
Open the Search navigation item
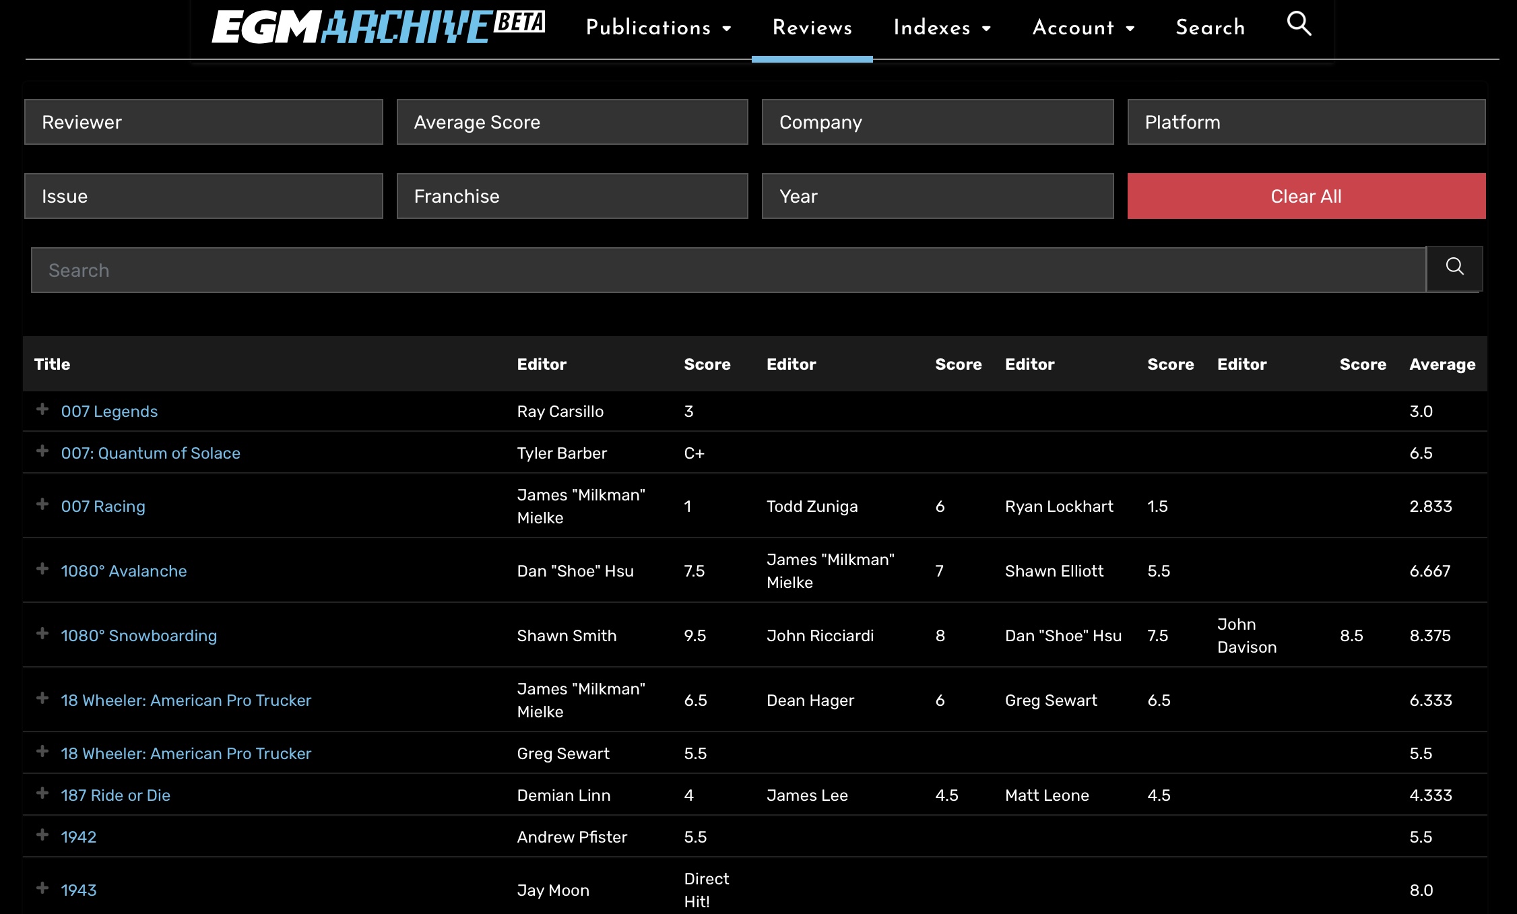1211,28
